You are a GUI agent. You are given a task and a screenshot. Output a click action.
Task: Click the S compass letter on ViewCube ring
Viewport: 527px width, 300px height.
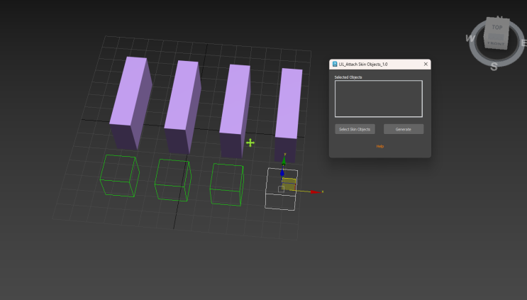tap(494, 67)
